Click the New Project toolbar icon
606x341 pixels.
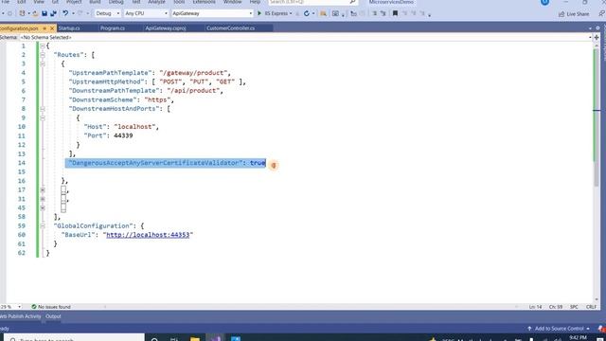tap(22, 13)
